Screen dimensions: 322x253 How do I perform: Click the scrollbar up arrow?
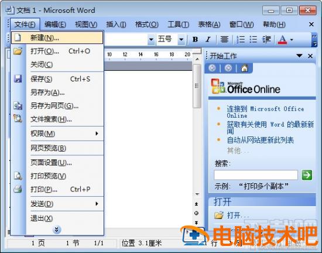pyautogui.click(x=197, y=60)
